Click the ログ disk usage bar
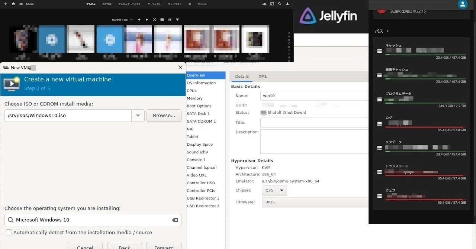 425,127
